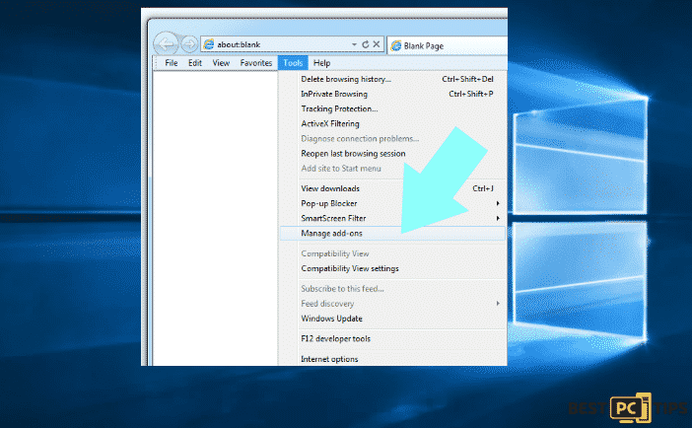Screen dimensions: 692x428
Task: Click Manage add-ons
Action: click(x=392, y=233)
